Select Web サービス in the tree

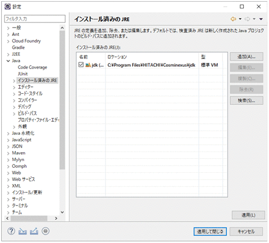point(24,179)
